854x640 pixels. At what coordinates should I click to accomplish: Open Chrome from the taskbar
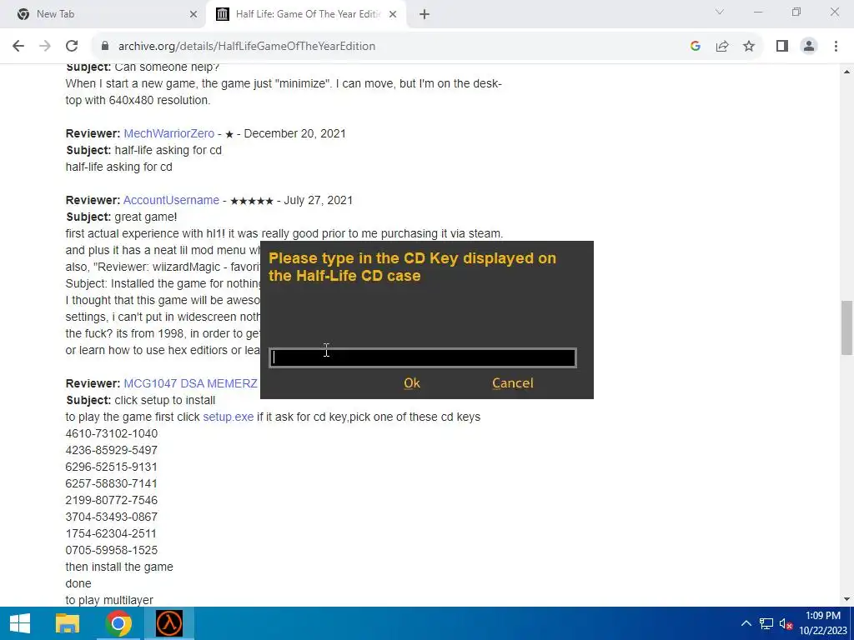click(118, 623)
